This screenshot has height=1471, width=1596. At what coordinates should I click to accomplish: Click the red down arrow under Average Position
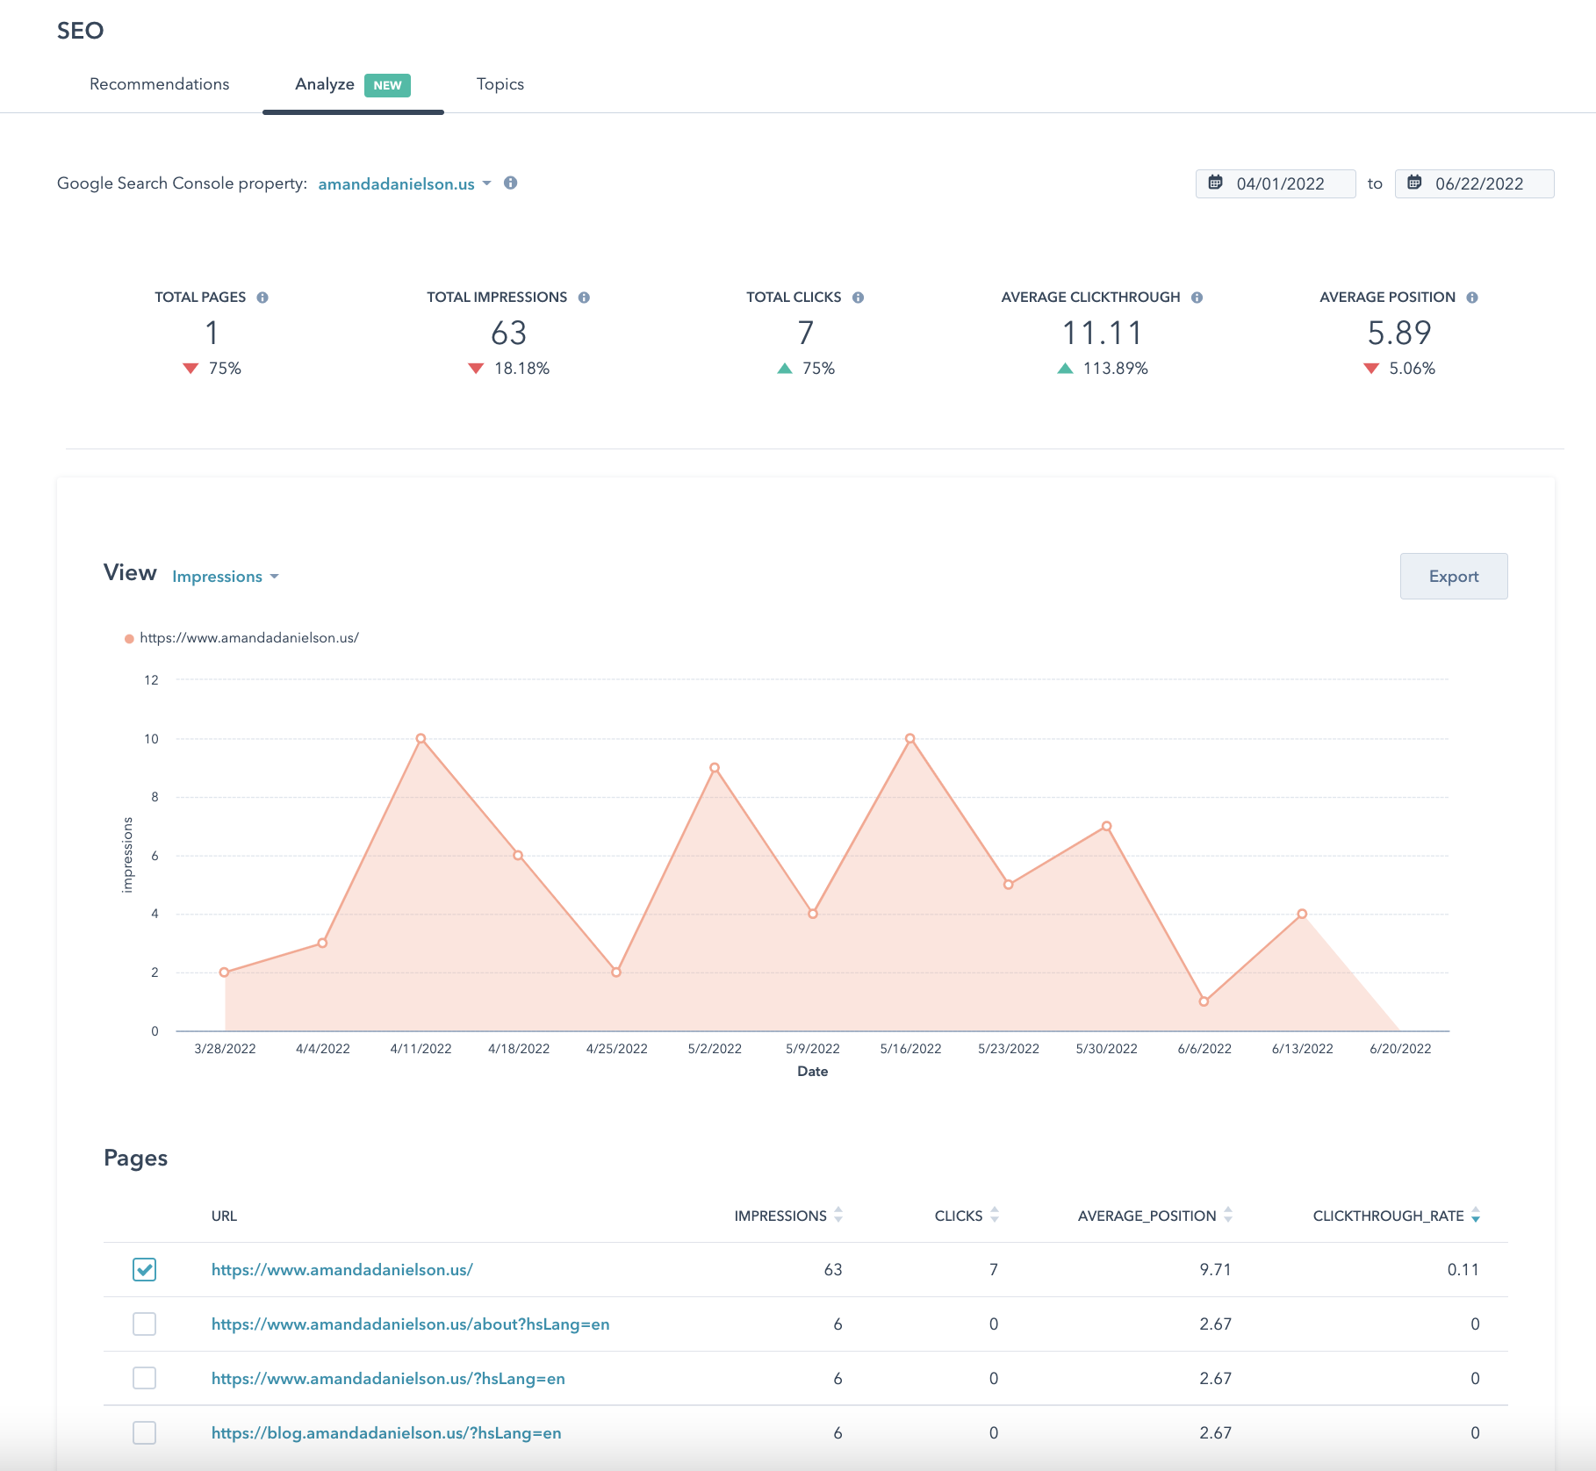pos(1371,369)
